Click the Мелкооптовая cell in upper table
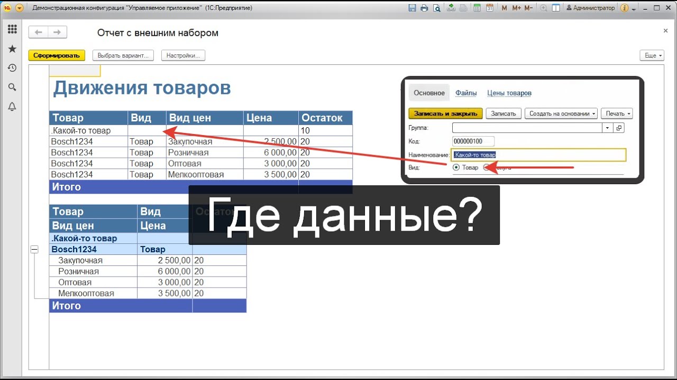 [x=205, y=174]
